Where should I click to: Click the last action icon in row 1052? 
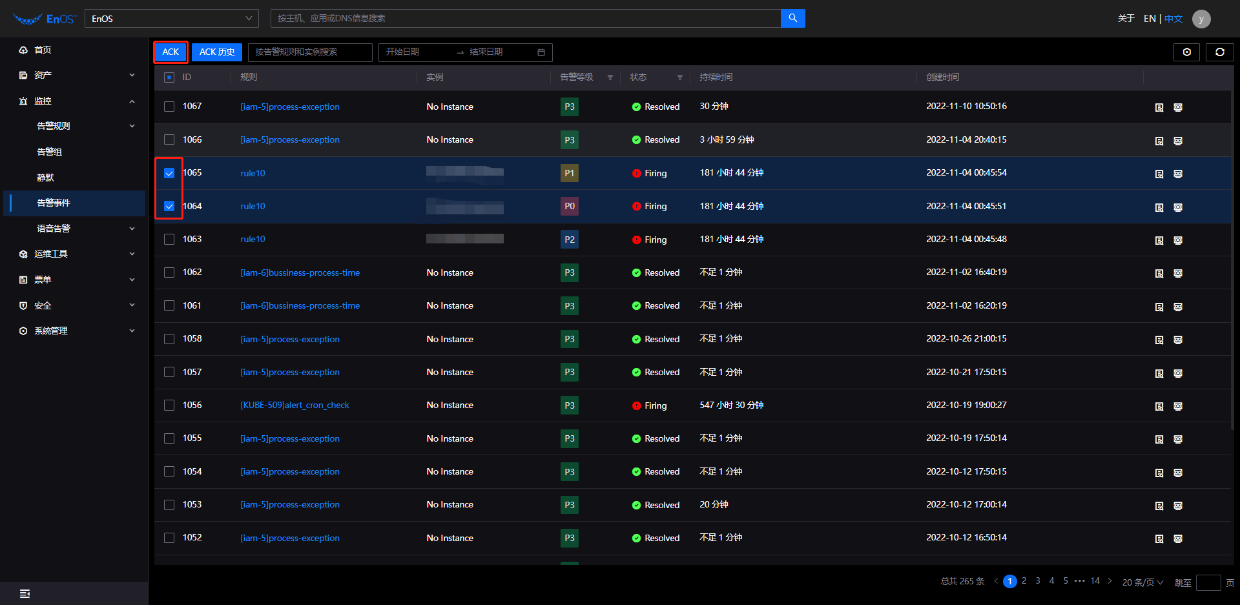click(x=1178, y=538)
